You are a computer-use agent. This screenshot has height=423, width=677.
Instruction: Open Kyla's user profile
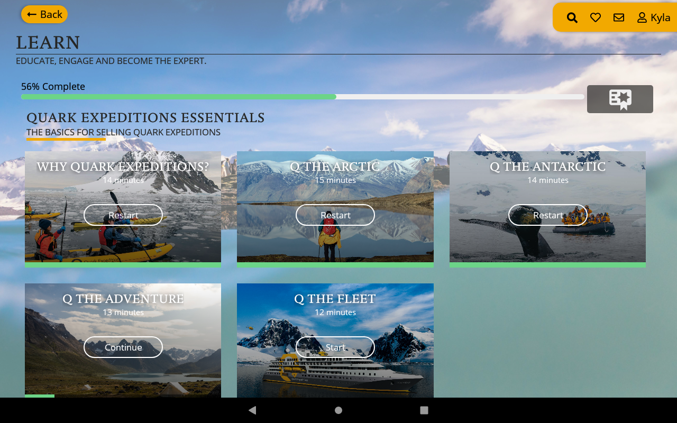(x=654, y=17)
